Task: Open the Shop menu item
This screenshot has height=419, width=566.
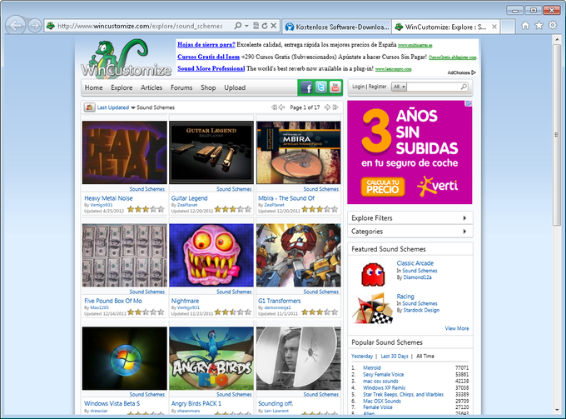Action: [x=208, y=87]
